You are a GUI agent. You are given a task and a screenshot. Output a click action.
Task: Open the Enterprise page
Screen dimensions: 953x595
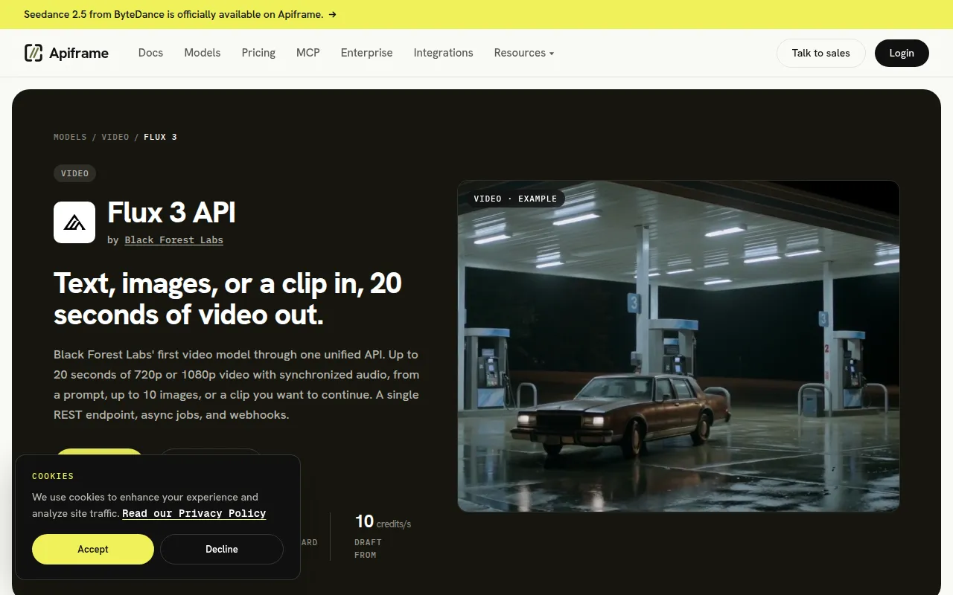(x=366, y=53)
